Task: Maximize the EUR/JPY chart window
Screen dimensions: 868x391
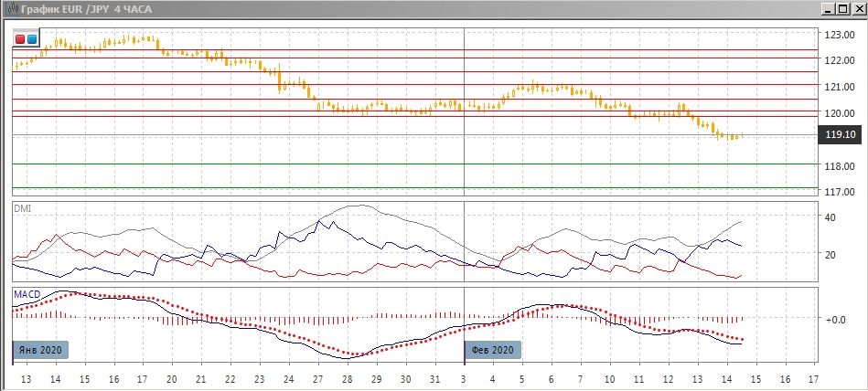Action: coord(842,9)
